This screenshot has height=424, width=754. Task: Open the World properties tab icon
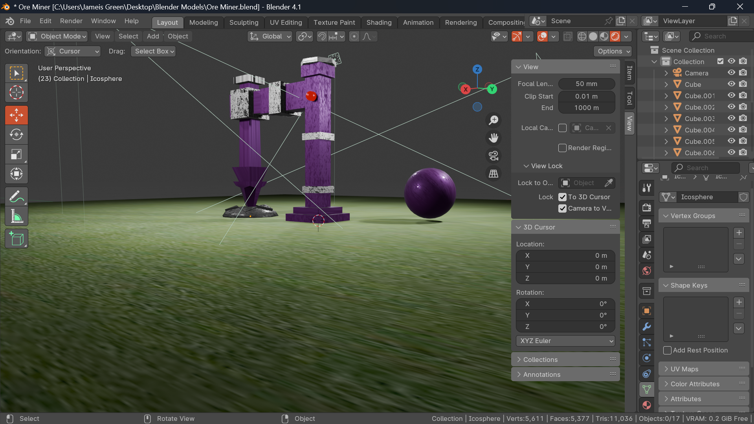pos(647,270)
